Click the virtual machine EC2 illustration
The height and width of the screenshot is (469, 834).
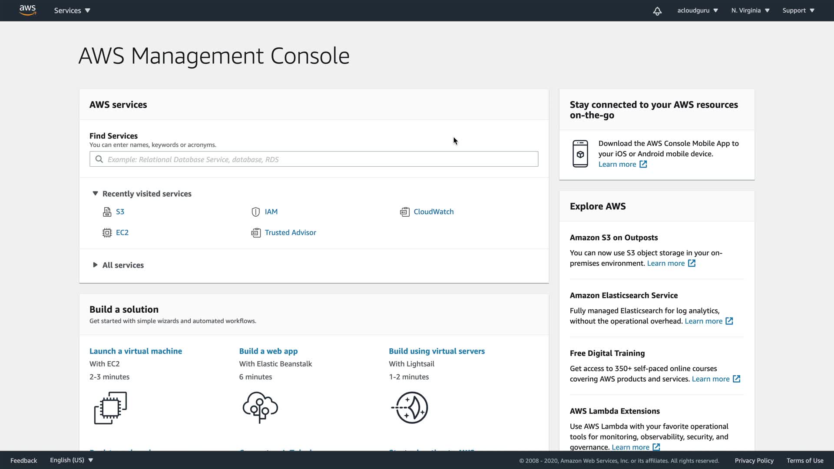click(x=110, y=407)
